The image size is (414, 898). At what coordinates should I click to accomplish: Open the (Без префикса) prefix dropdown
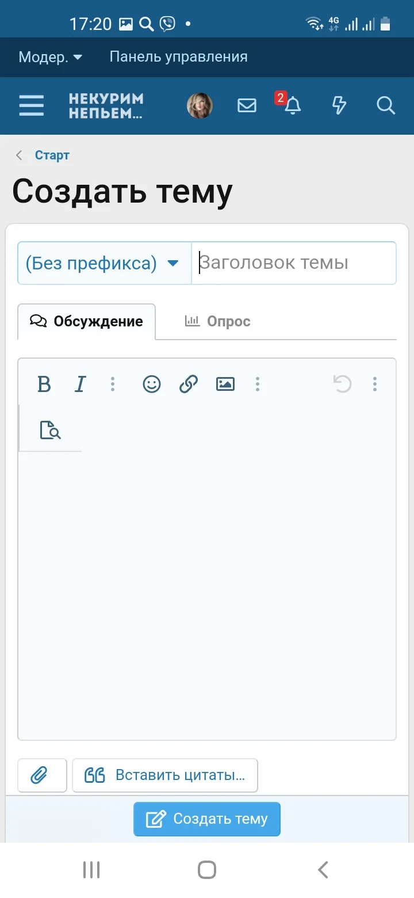click(104, 262)
